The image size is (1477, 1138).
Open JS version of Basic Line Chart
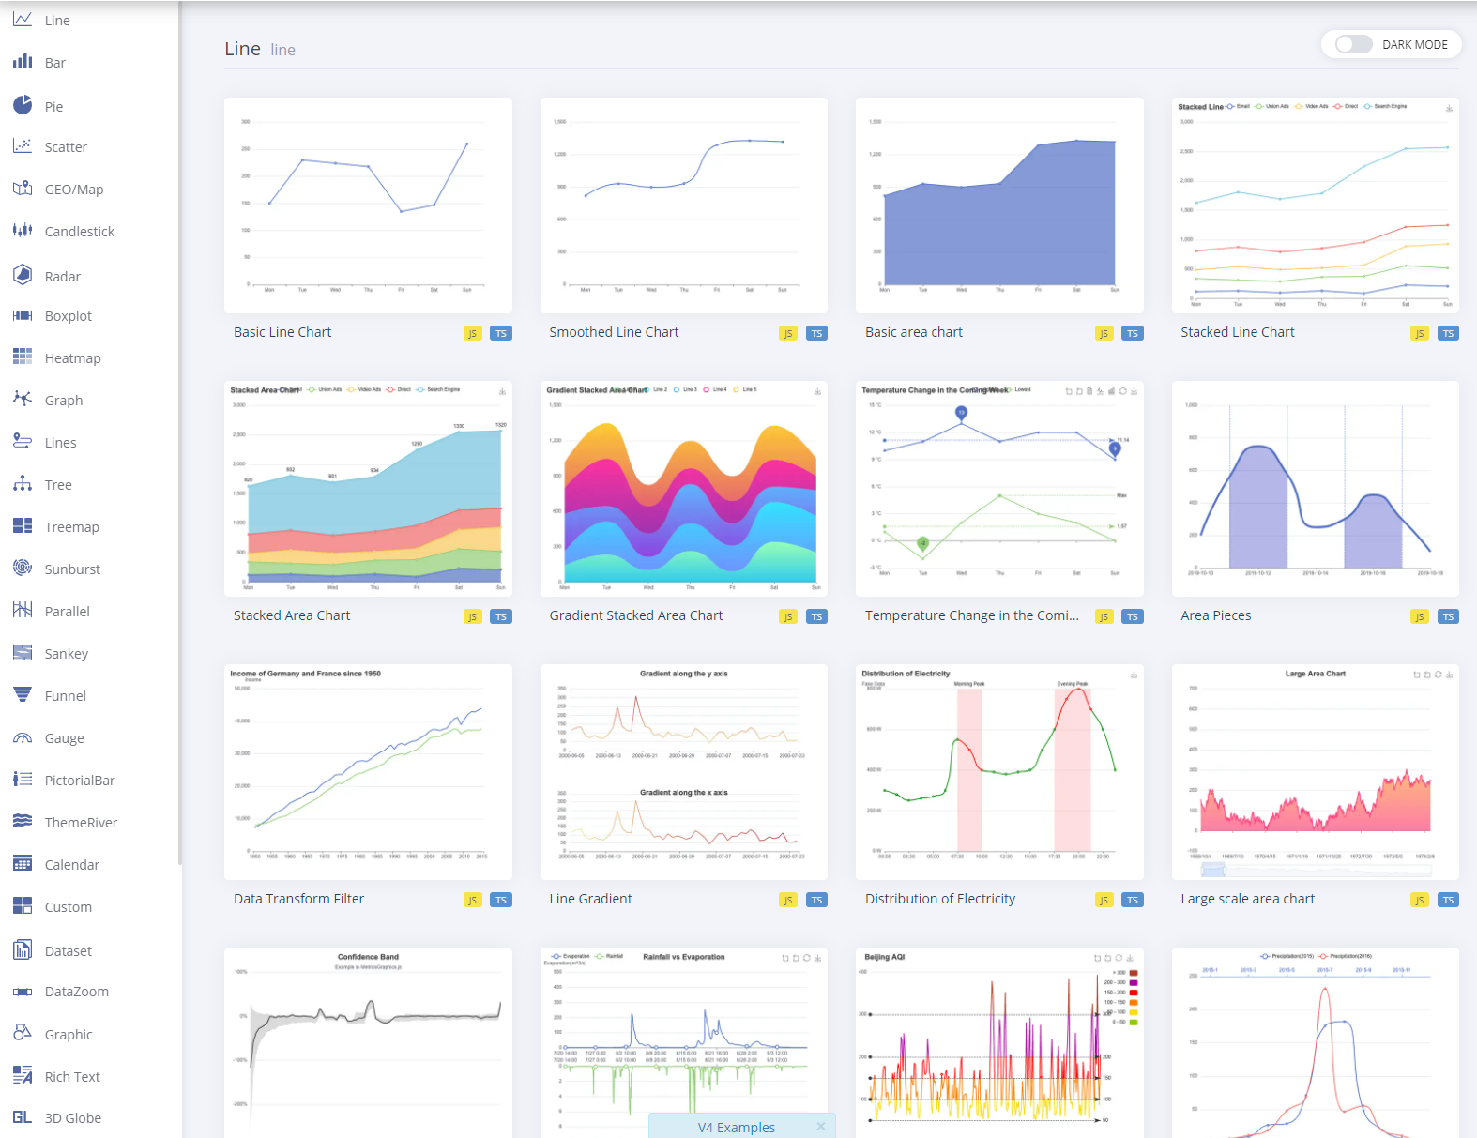[473, 334]
